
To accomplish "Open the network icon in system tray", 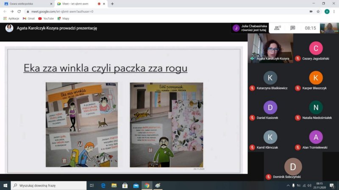I will click(304, 185).
